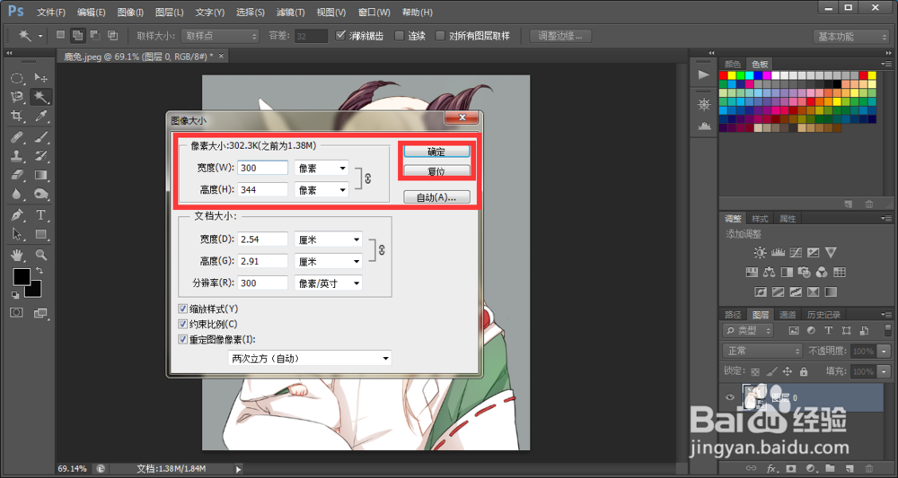Open resolution unit 像素/英寸 dropdown
Viewport: 898px width, 478px height.
point(328,282)
